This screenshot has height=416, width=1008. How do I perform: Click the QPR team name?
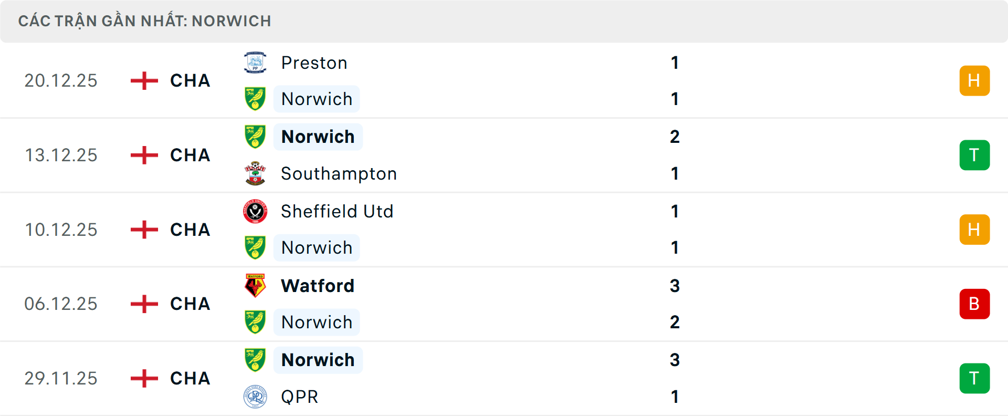click(299, 397)
